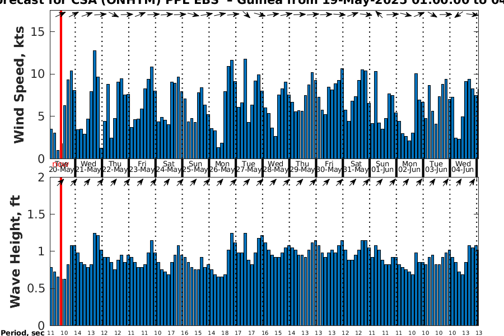
Task: Select the 'Sat 24-May' date label
Action: (169, 167)
